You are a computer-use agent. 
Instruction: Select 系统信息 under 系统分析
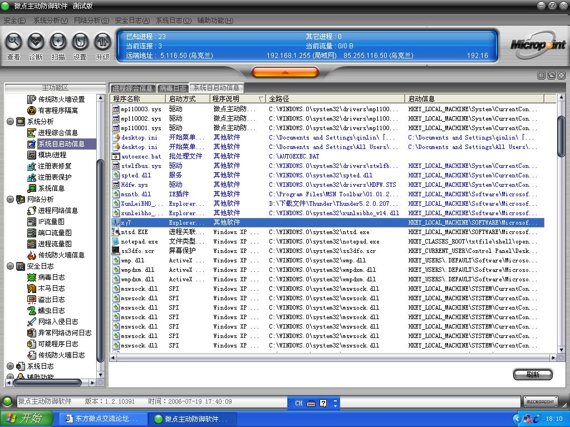tap(51, 188)
